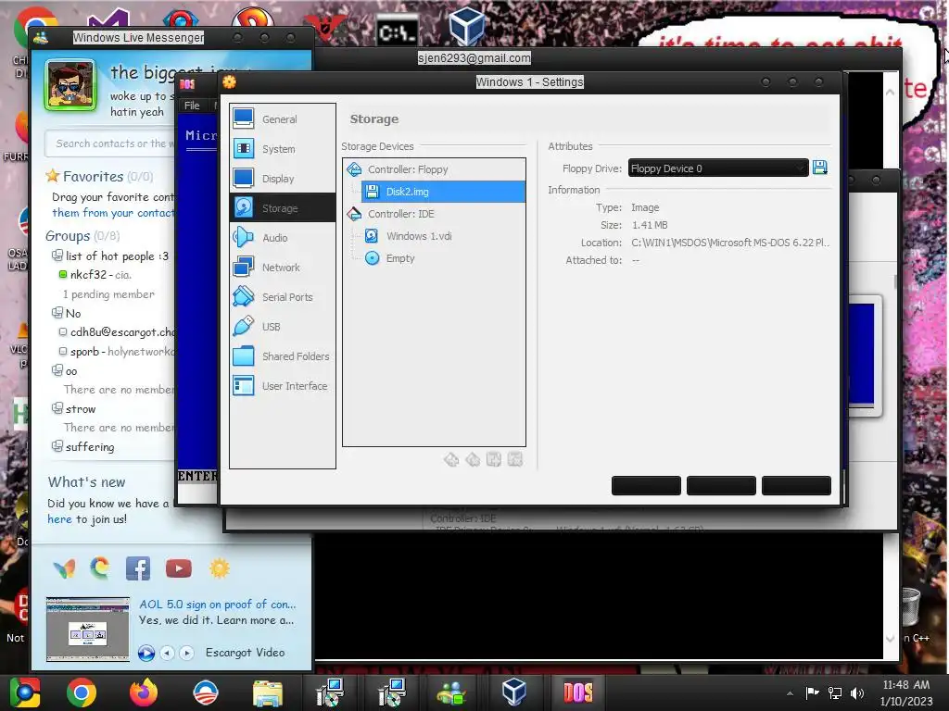The image size is (949, 711).
Task: Open Windows Live Messenger taskbar icon
Action: tap(451, 692)
